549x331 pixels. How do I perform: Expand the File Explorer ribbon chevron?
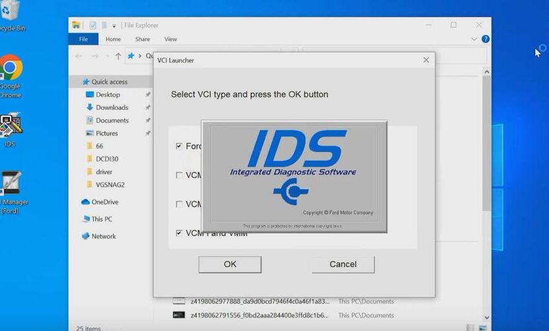tap(474, 39)
